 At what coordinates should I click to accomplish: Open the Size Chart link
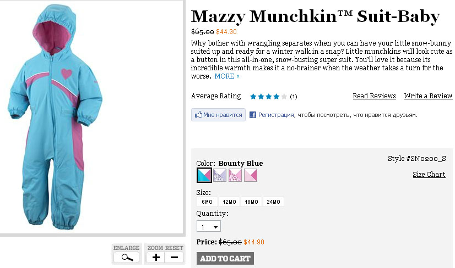point(429,175)
